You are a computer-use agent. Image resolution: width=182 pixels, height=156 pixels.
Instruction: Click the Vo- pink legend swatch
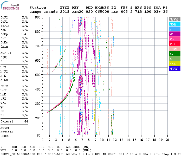[175, 39]
